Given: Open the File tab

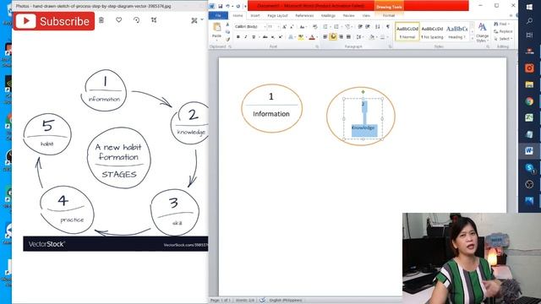Looking at the screenshot, I should pyautogui.click(x=218, y=15).
